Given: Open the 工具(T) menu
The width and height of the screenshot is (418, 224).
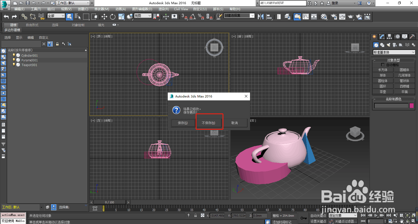Looking at the screenshot, I should click(x=36, y=9).
